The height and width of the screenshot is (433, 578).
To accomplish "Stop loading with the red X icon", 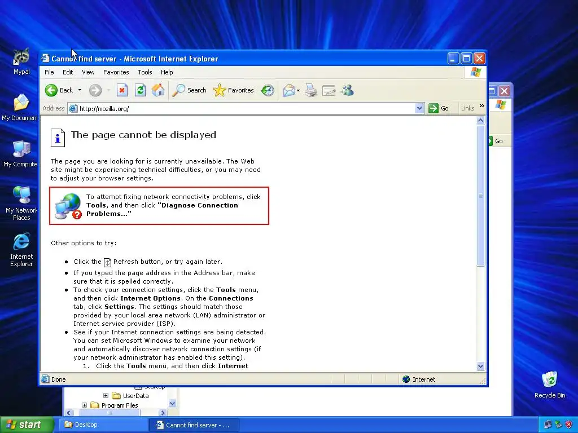I will tap(122, 90).
